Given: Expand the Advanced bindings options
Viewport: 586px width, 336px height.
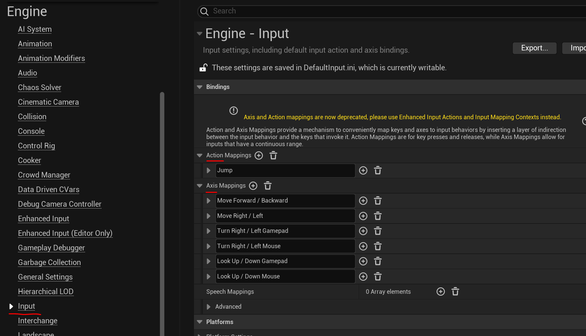Looking at the screenshot, I should coord(209,307).
